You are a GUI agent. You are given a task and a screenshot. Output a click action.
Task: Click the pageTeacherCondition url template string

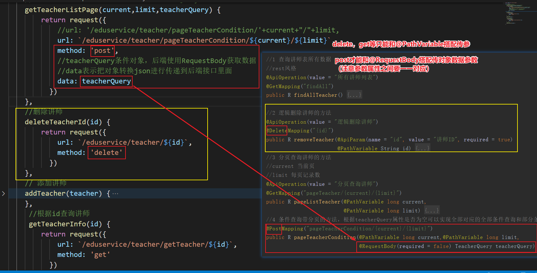click(205, 41)
